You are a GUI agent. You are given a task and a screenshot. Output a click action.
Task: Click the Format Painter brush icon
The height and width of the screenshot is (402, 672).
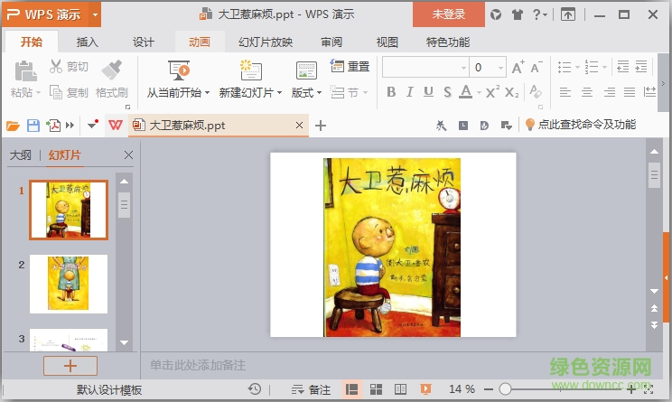click(112, 69)
